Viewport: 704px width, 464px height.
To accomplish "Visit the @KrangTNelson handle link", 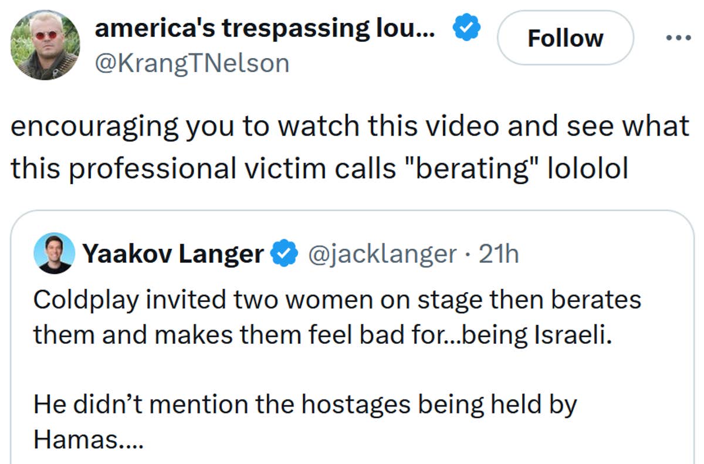I will click(x=192, y=62).
